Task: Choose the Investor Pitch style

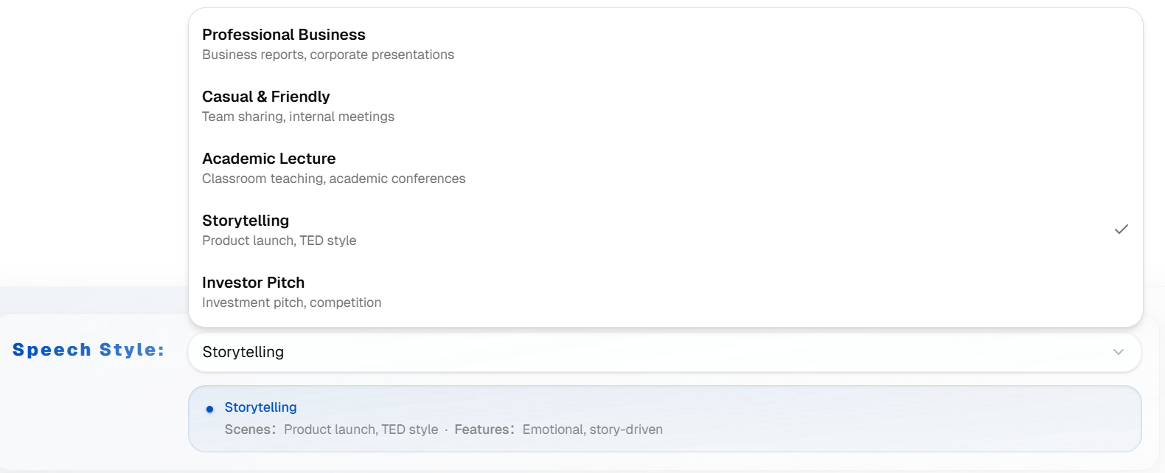Action: 253,283
